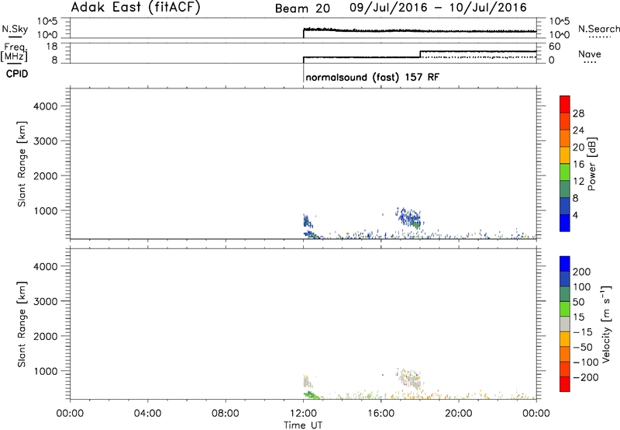Image resolution: width=620 pixels, height=430 pixels.
Task: Pick the red top segment of power colorbar
Action: 565,105
